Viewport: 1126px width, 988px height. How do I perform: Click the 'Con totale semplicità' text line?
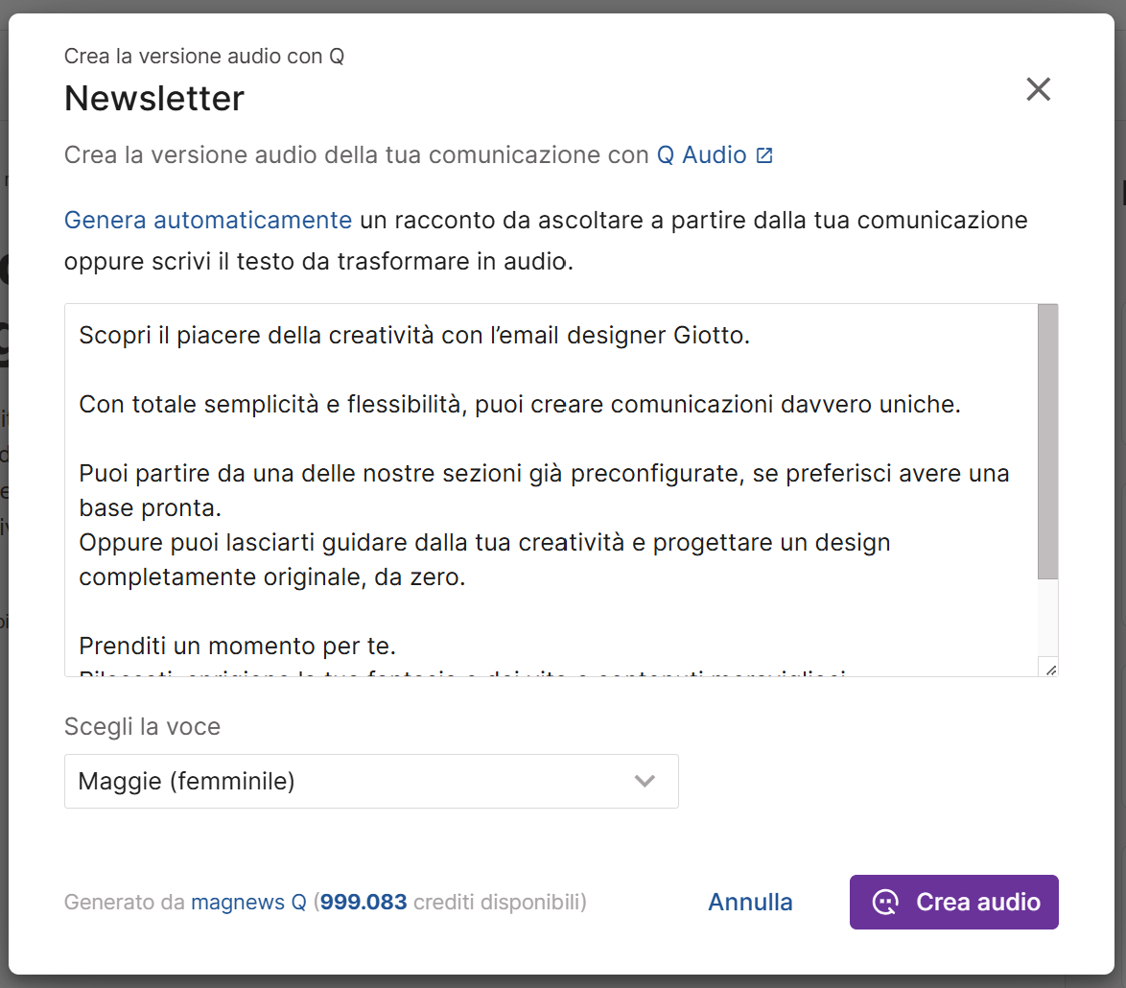(x=519, y=405)
